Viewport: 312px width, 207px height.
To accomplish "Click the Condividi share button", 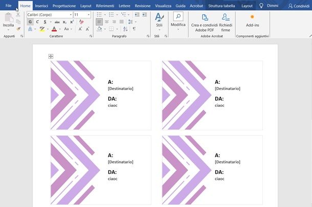I will pyautogui.click(x=299, y=6).
